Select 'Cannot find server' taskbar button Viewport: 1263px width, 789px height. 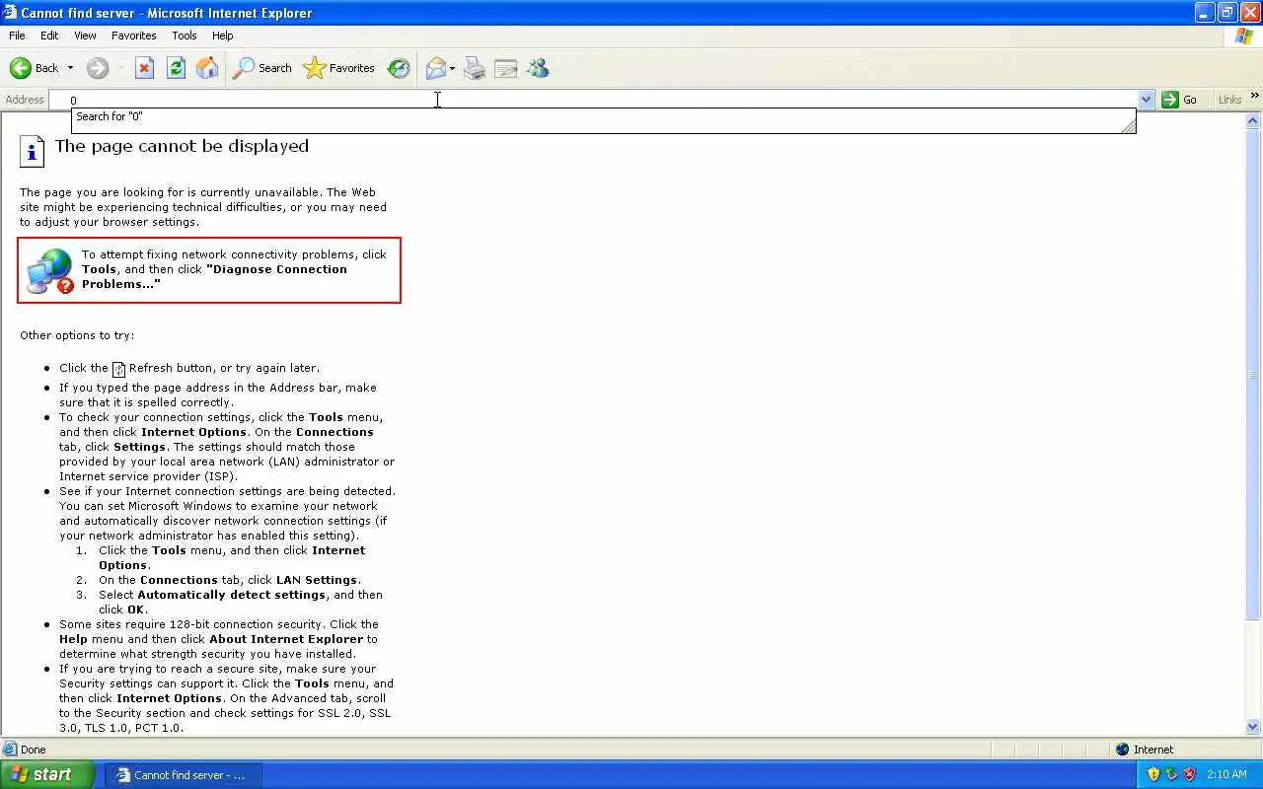point(183,774)
